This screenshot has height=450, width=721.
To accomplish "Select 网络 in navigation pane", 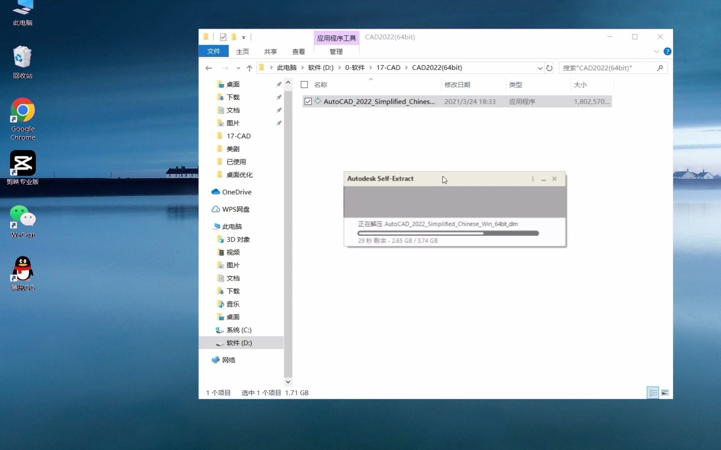I will coord(224,360).
